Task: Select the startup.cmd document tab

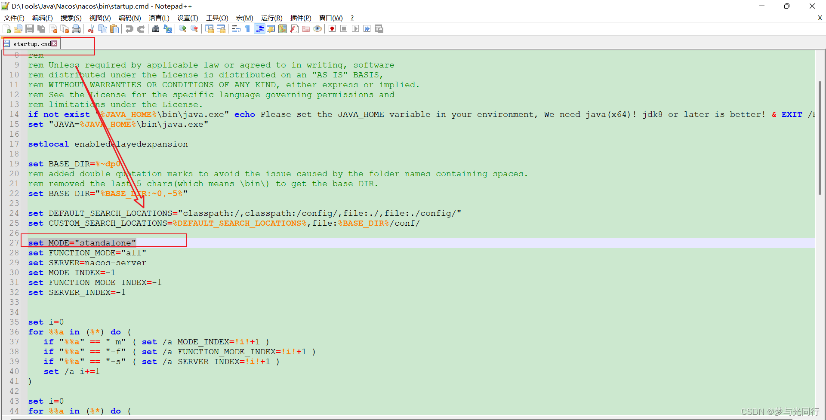Action: point(31,44)
